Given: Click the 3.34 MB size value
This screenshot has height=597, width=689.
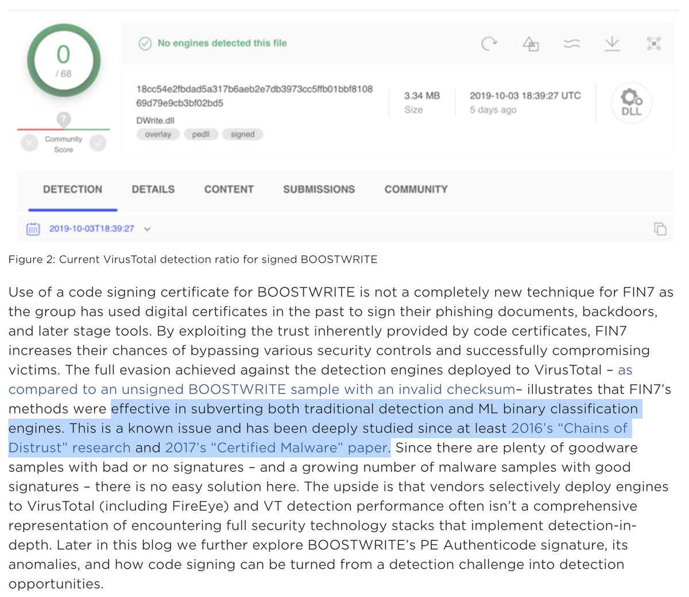Looking at the screenshot, I should [422, 96].
